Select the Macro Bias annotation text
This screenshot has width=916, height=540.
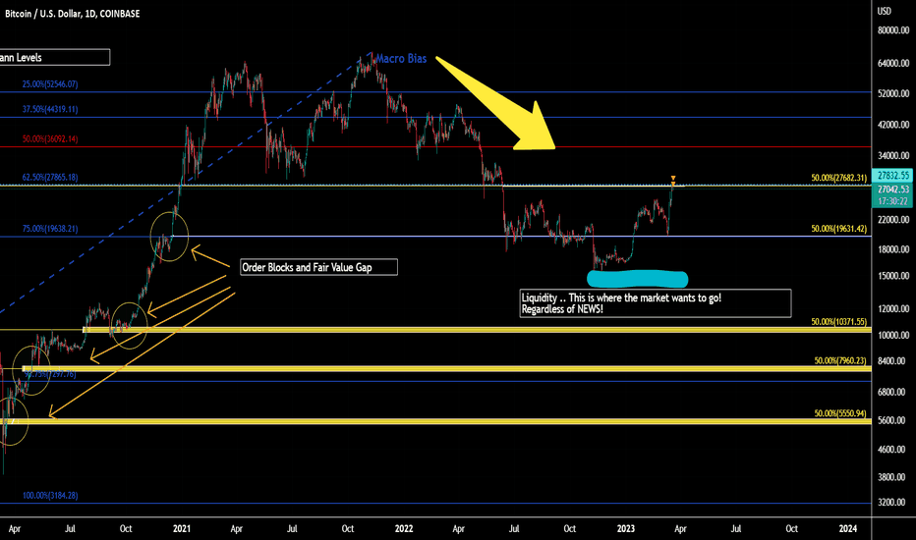point(401,58)
